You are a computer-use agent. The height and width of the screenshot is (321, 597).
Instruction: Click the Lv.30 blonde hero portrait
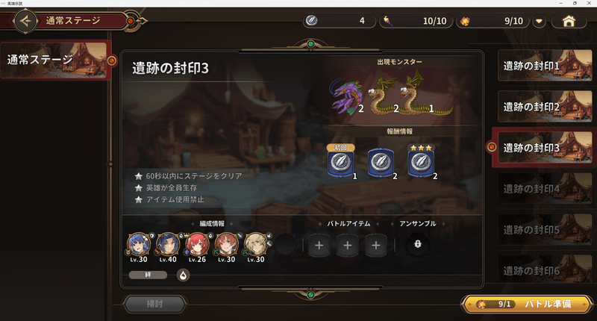256,244
